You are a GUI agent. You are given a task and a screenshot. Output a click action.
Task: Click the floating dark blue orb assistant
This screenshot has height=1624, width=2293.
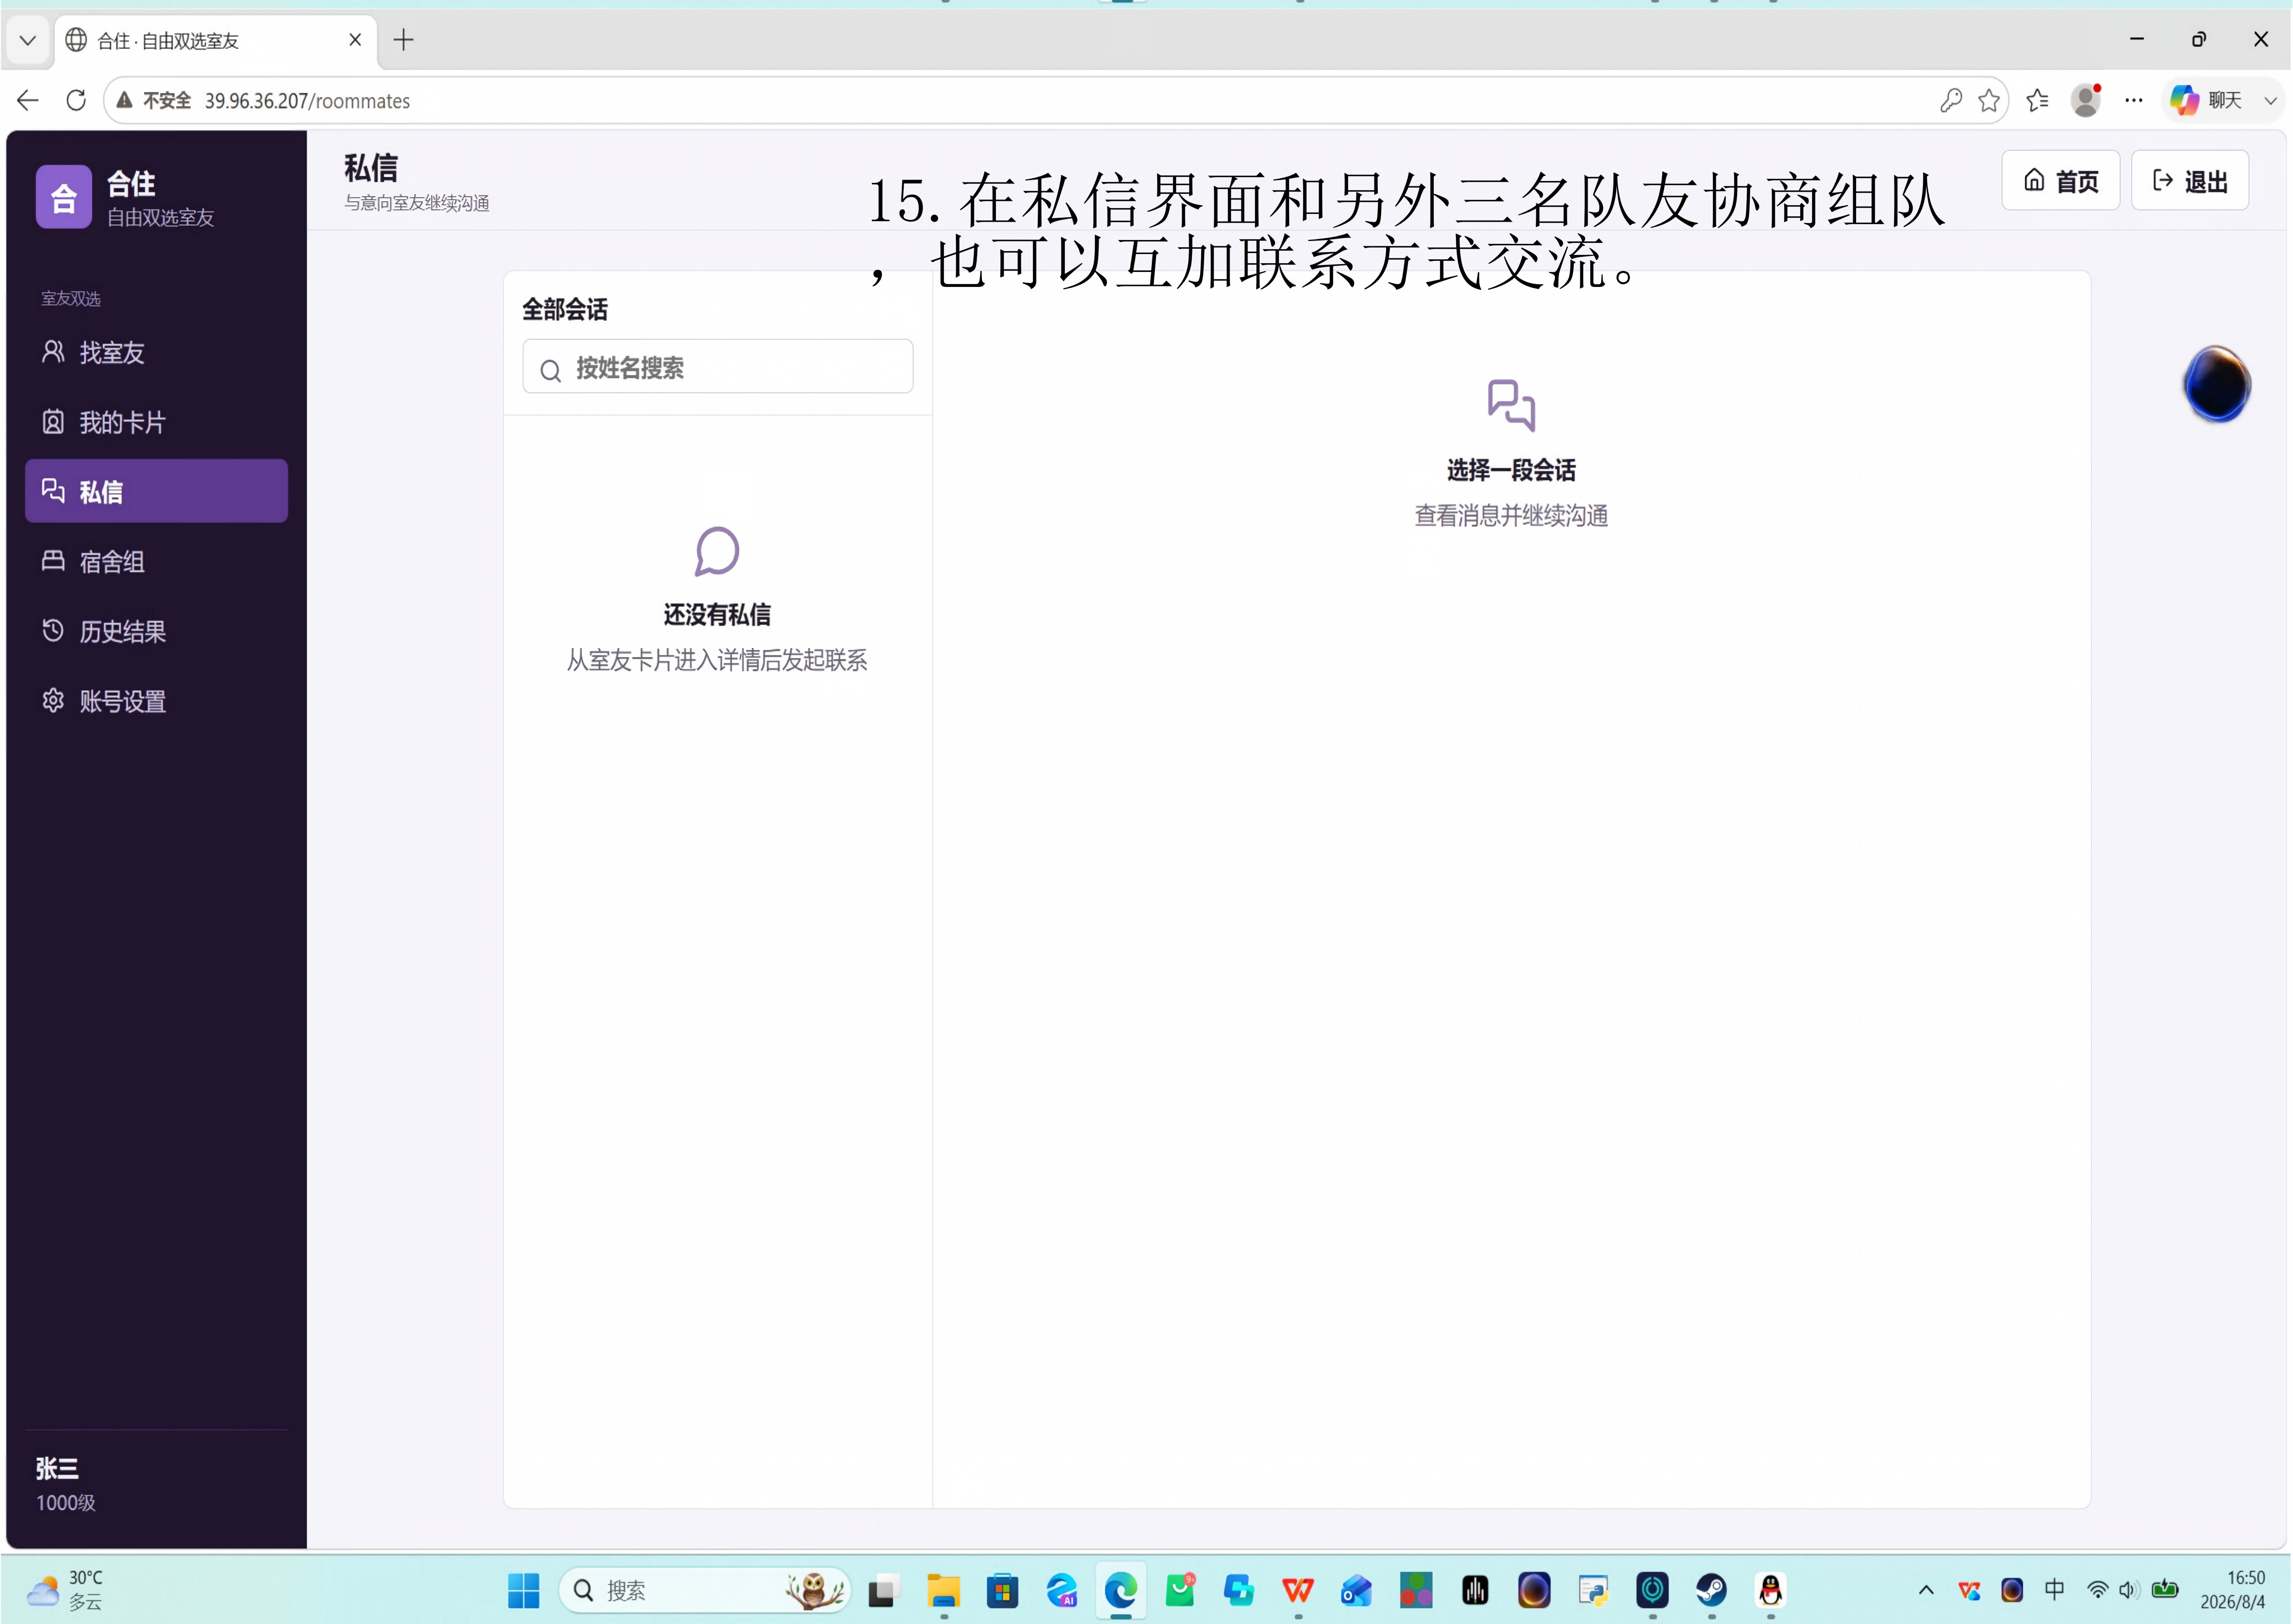coord(2217,384)
